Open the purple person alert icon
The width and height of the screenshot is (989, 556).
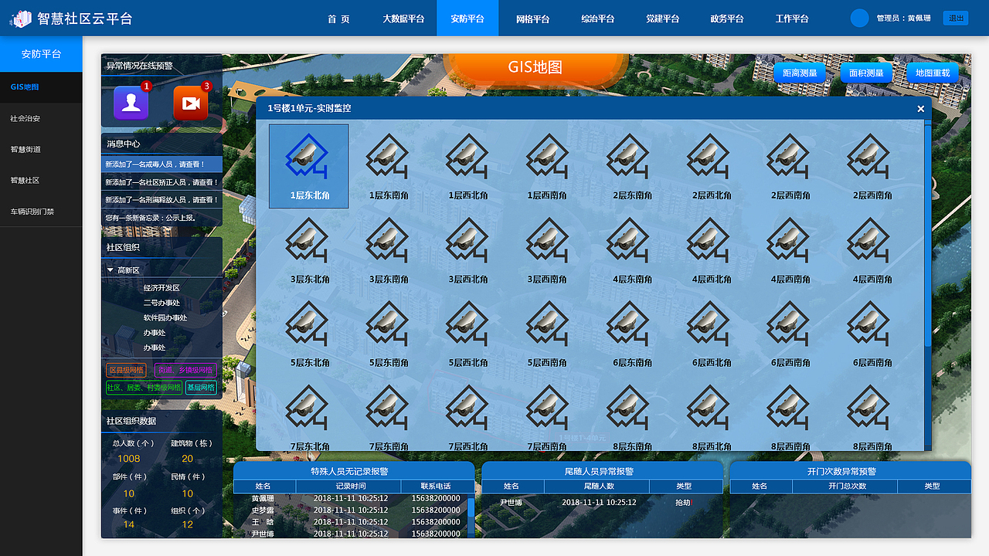point(131,103)
